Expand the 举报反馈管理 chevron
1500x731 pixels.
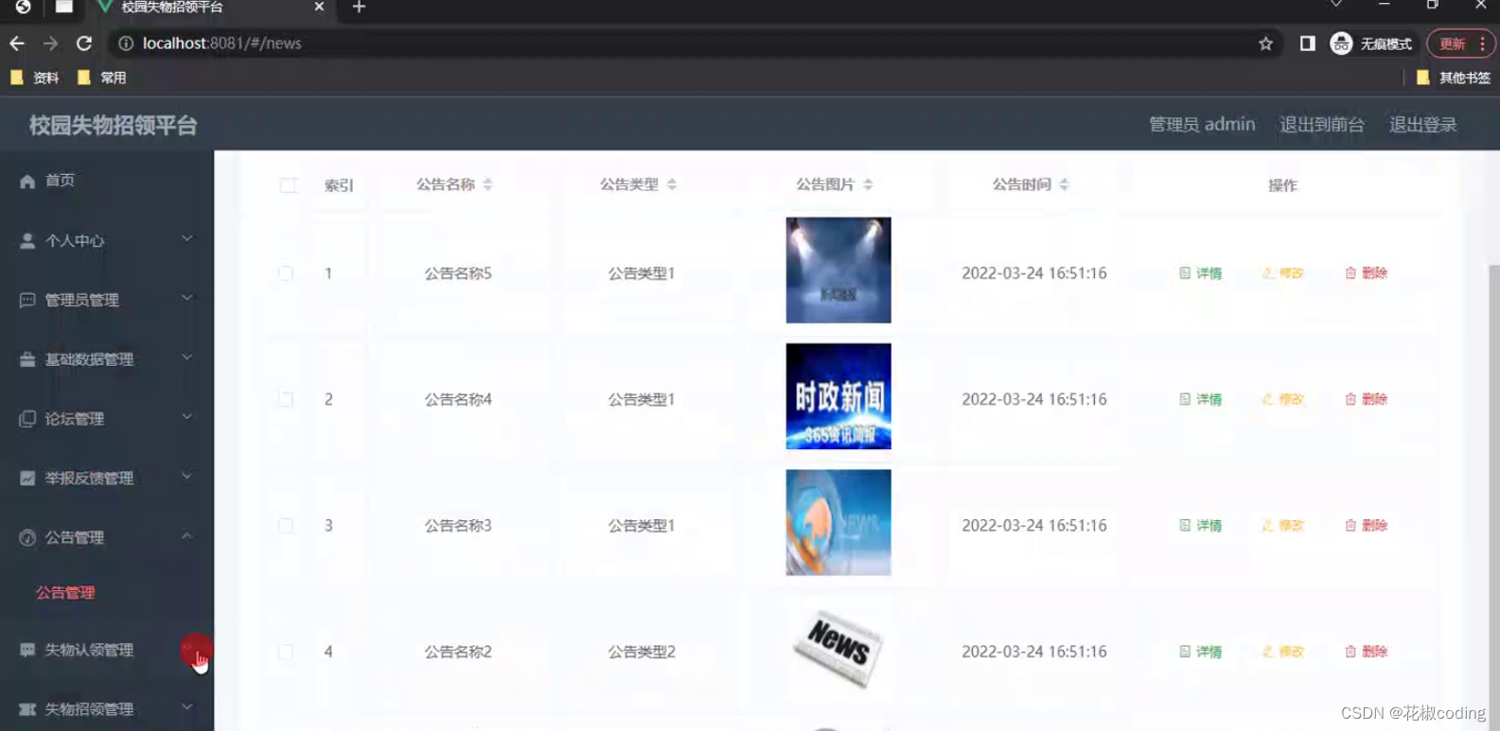[x=187, y=477]
